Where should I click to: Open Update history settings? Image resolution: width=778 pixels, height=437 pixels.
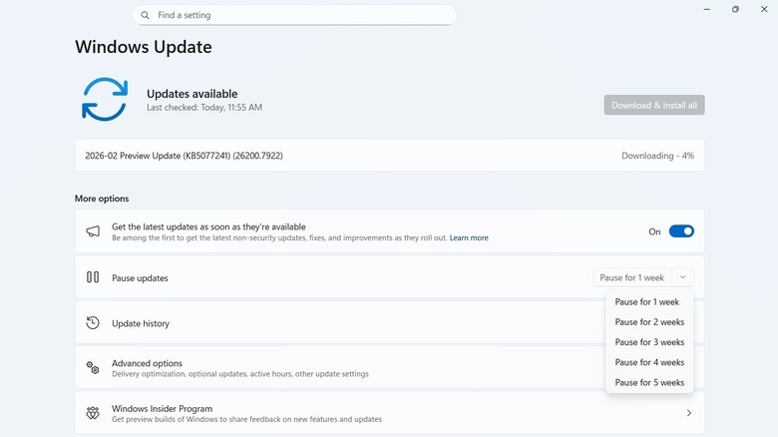(389, 323)
